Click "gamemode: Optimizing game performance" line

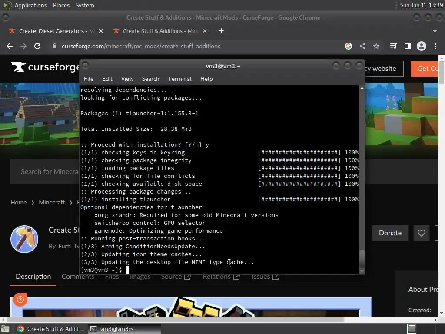pyautogui.click(x=158, y=230)
